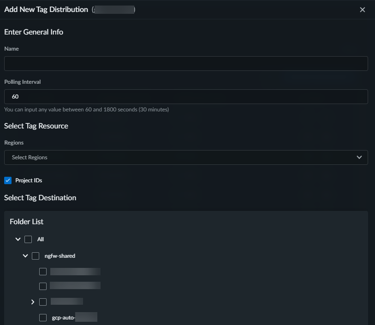Close the Add New Tag Distribution dialog
Viewport: 375px width, 325px height.
[363, 10]
